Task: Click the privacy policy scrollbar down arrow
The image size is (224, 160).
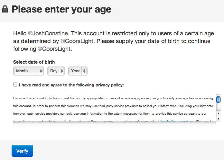Action: (218, 119)
